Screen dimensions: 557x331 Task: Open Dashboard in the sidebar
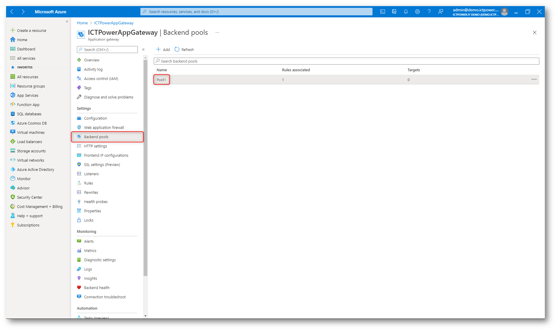coord(23,49)
